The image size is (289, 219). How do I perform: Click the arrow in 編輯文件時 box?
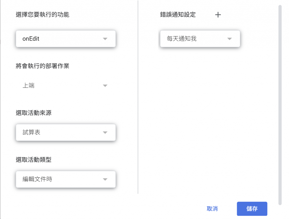point(105,179)
